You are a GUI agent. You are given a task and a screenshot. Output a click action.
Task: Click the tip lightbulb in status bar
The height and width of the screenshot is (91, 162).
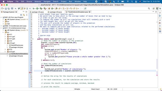[x=161, y=89]
